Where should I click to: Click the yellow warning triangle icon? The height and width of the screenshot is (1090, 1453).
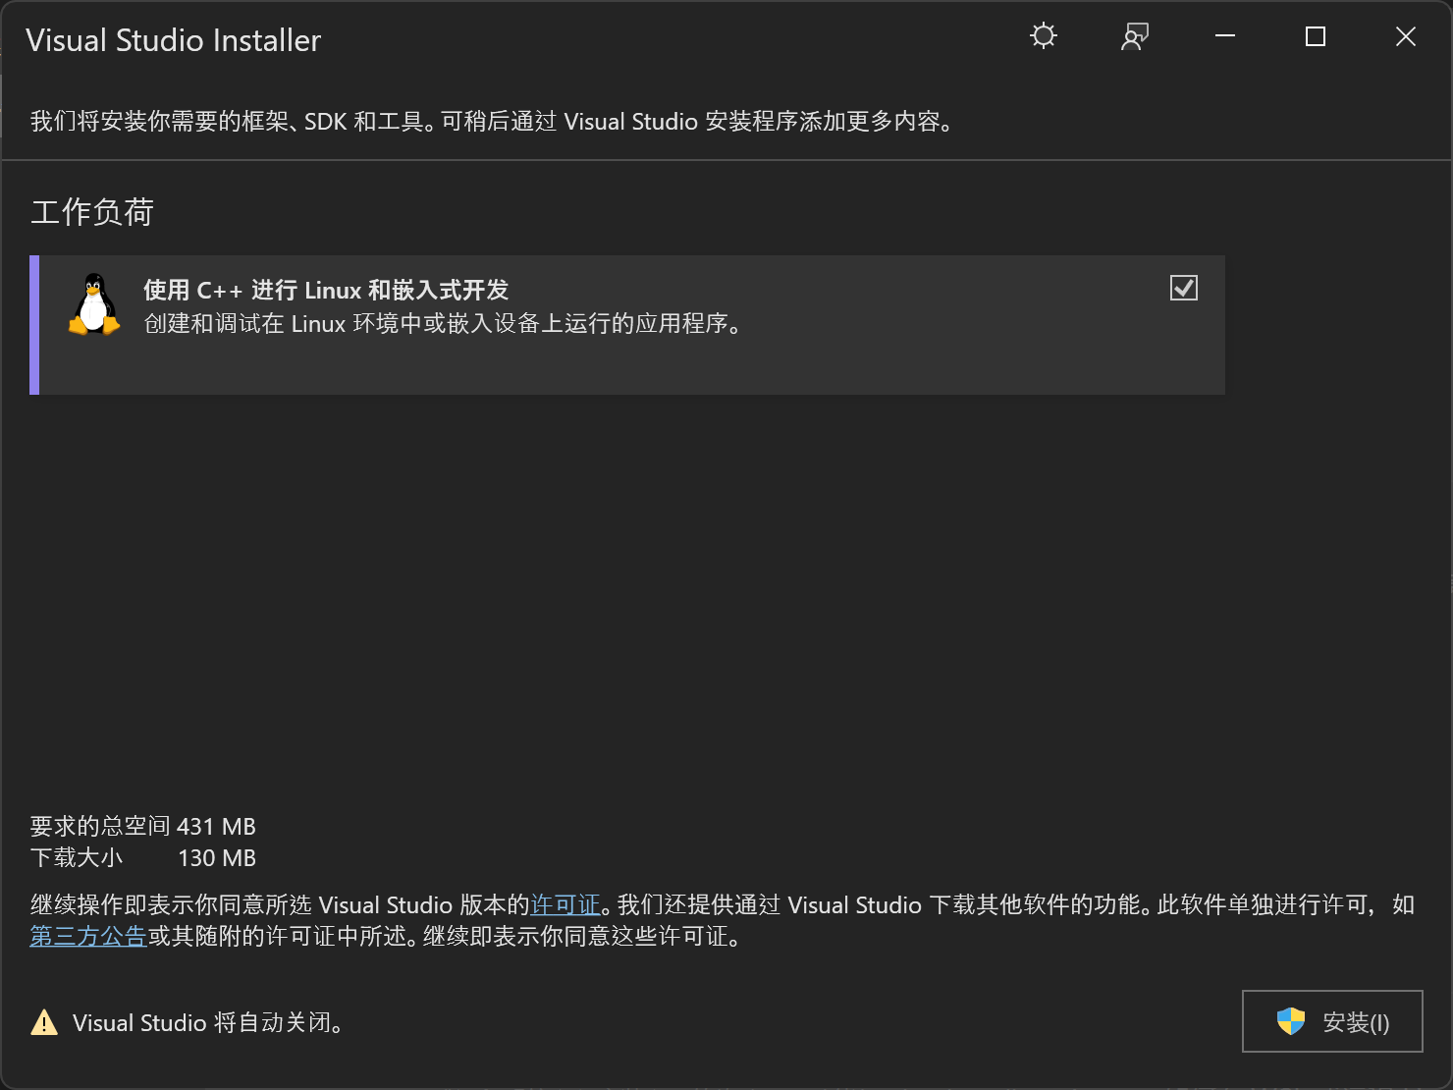(44, 1022)
